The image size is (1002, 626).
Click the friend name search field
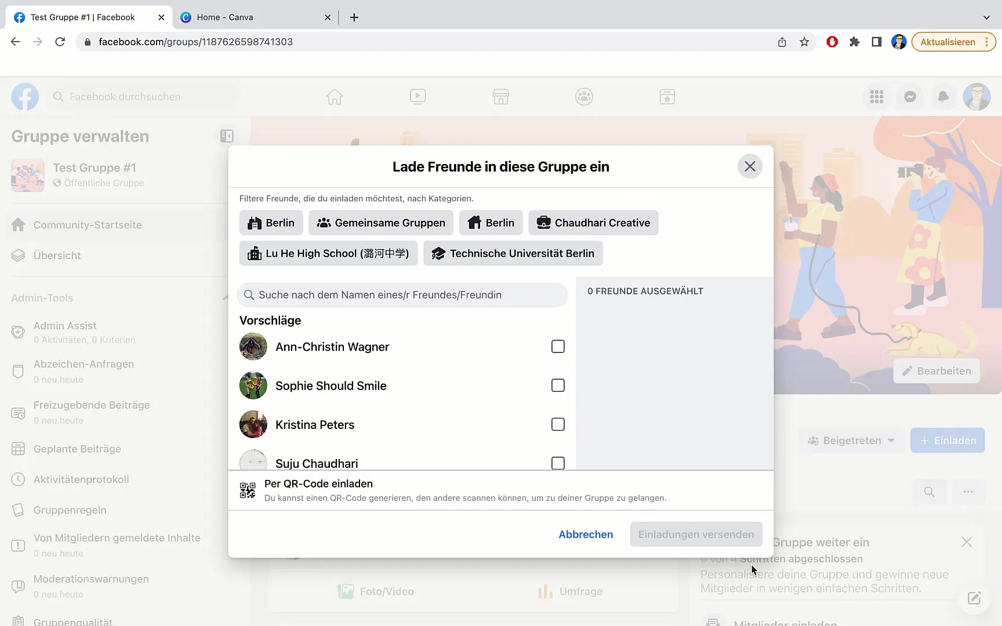click(402, 295)
